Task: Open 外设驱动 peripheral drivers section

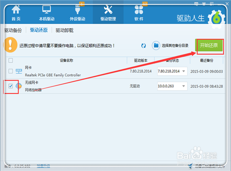Action: click(x=77, y=13)
